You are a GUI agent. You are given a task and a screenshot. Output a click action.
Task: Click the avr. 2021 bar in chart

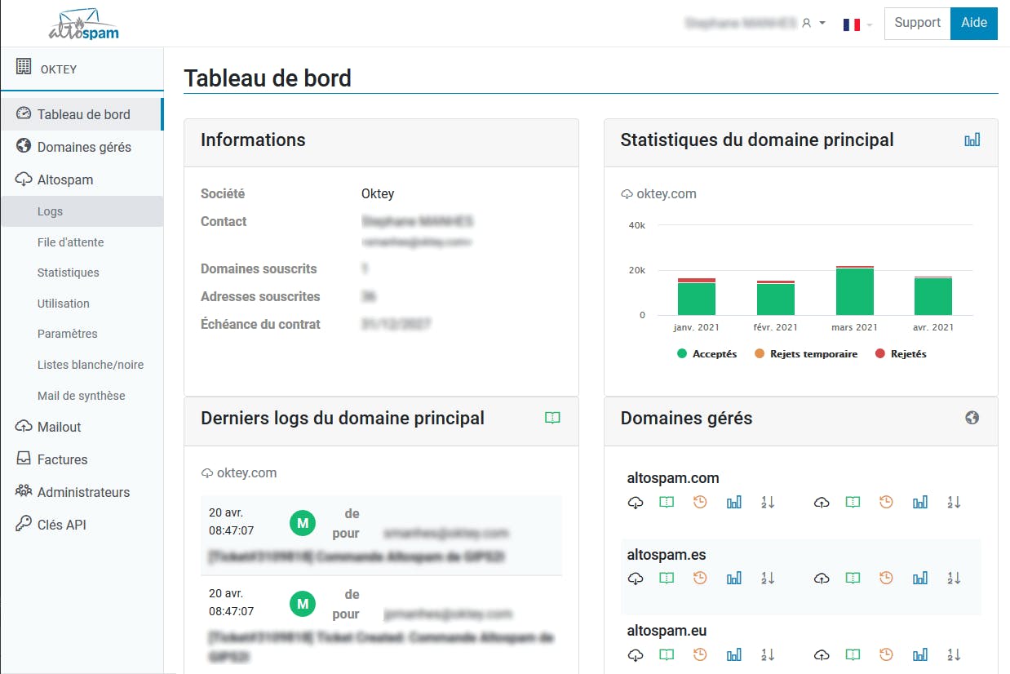[932, 295]
